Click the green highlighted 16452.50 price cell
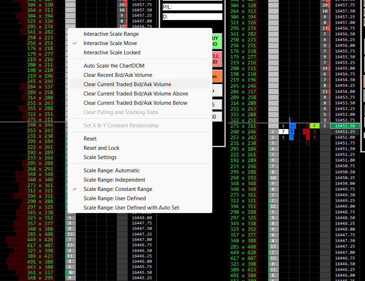The width and height of the screenshot is (365, 281). click(x=345, y=126)
